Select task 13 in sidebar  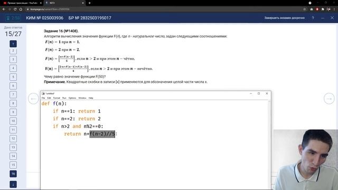[13, 147]
